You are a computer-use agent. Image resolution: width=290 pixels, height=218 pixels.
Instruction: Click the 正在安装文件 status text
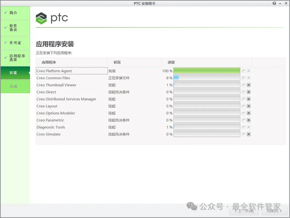click(x=119, y=78)
